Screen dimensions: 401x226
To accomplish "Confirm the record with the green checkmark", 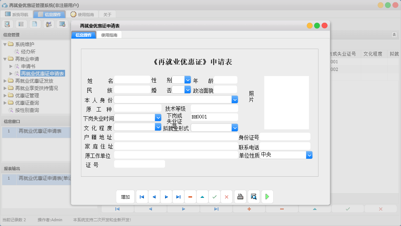I will pos(214,196).
